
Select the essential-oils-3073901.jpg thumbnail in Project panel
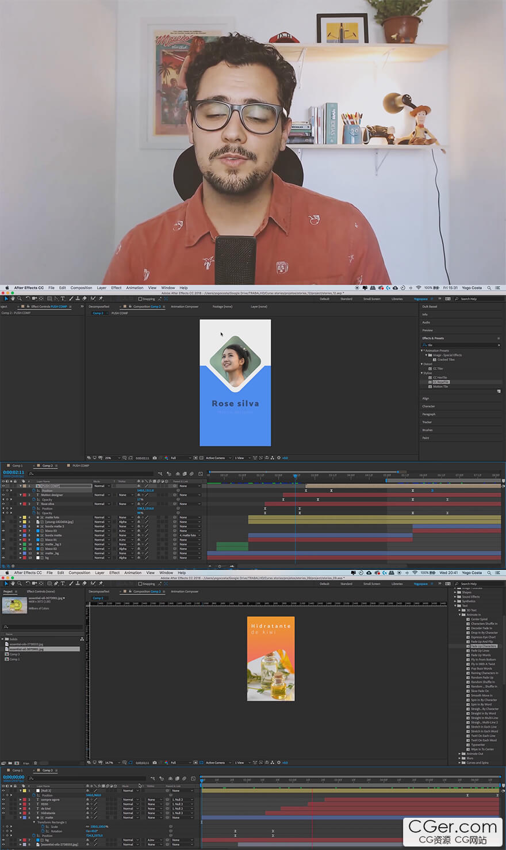(x=14, y=605)
